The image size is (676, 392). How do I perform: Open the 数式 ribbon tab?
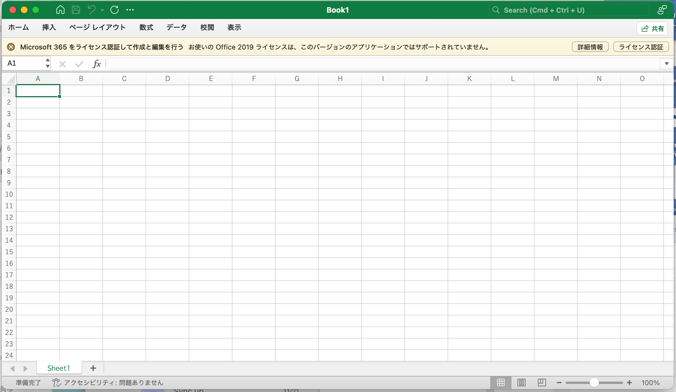pos(146,27)
